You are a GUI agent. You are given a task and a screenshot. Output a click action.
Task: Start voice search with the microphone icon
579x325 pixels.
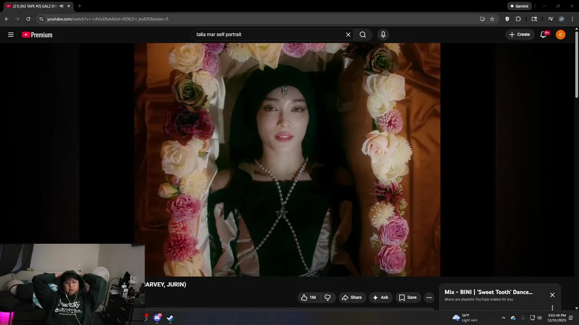point(383,35)
